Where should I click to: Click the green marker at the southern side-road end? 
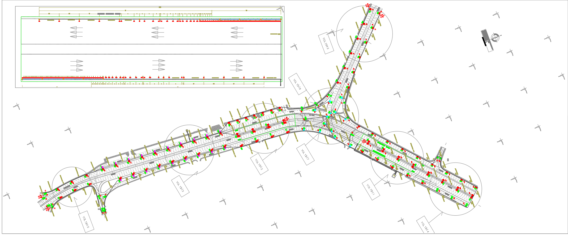103,210
